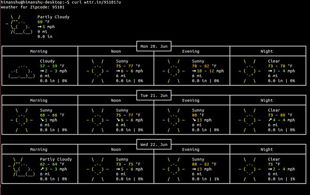Image resolution: width=310 pixels, height=195 pixels.
Task: Click the Night header under Wed 22. Jun
Action: 267,149
